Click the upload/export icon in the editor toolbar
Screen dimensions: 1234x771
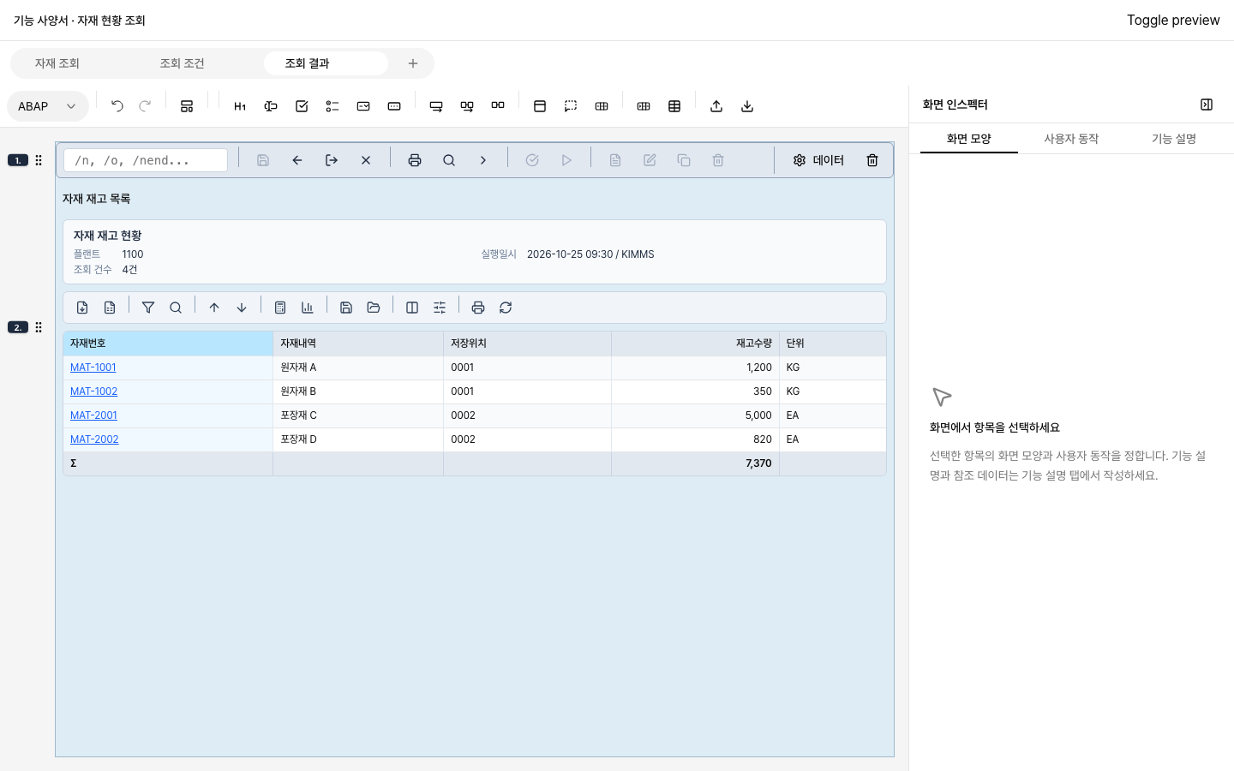716,106
